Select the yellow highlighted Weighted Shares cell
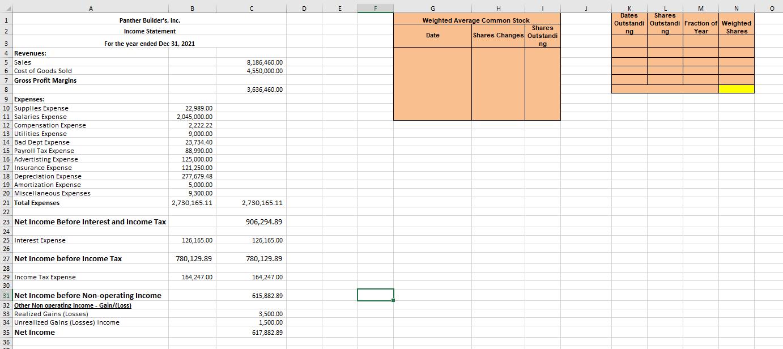 coord(736,88)
